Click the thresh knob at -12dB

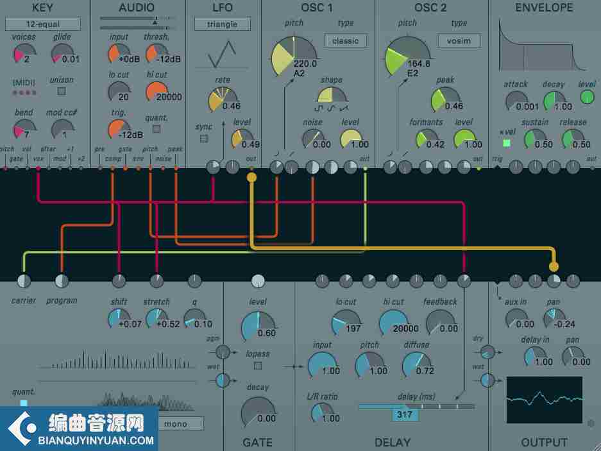[x=157, y=53]
